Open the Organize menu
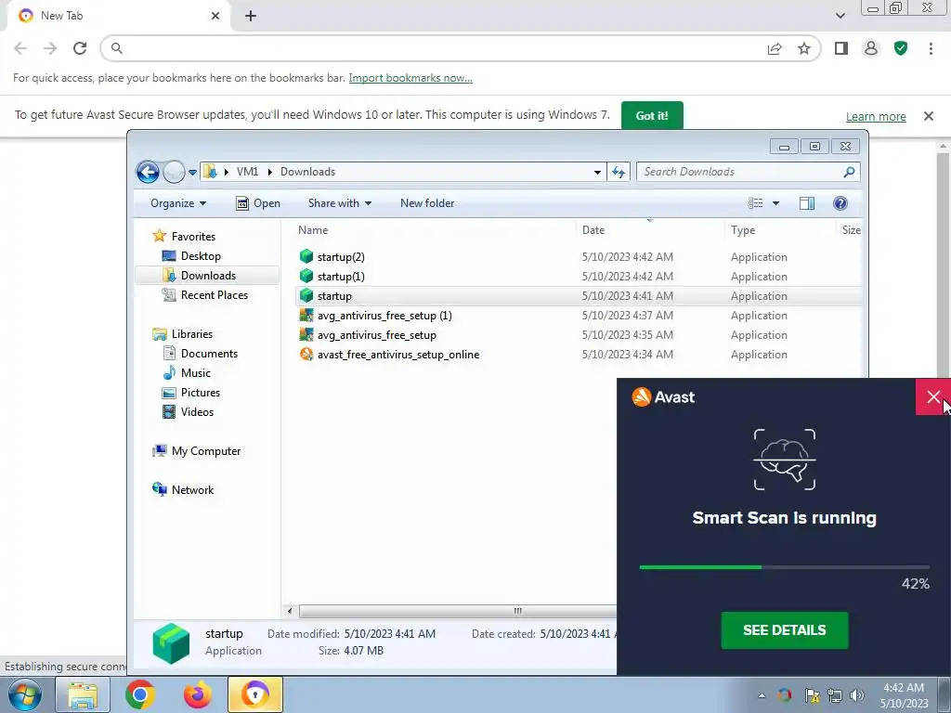 click(x=178, y=203)
